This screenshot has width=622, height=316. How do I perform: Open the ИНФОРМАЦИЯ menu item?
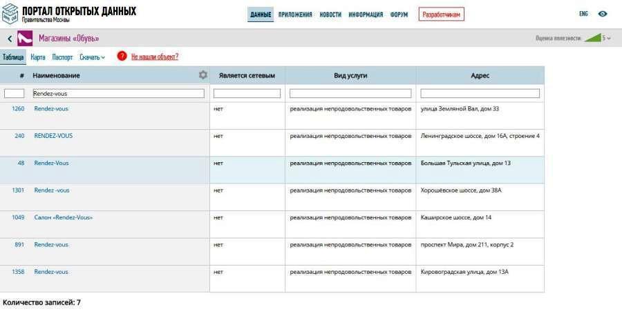tap(366, 14)
